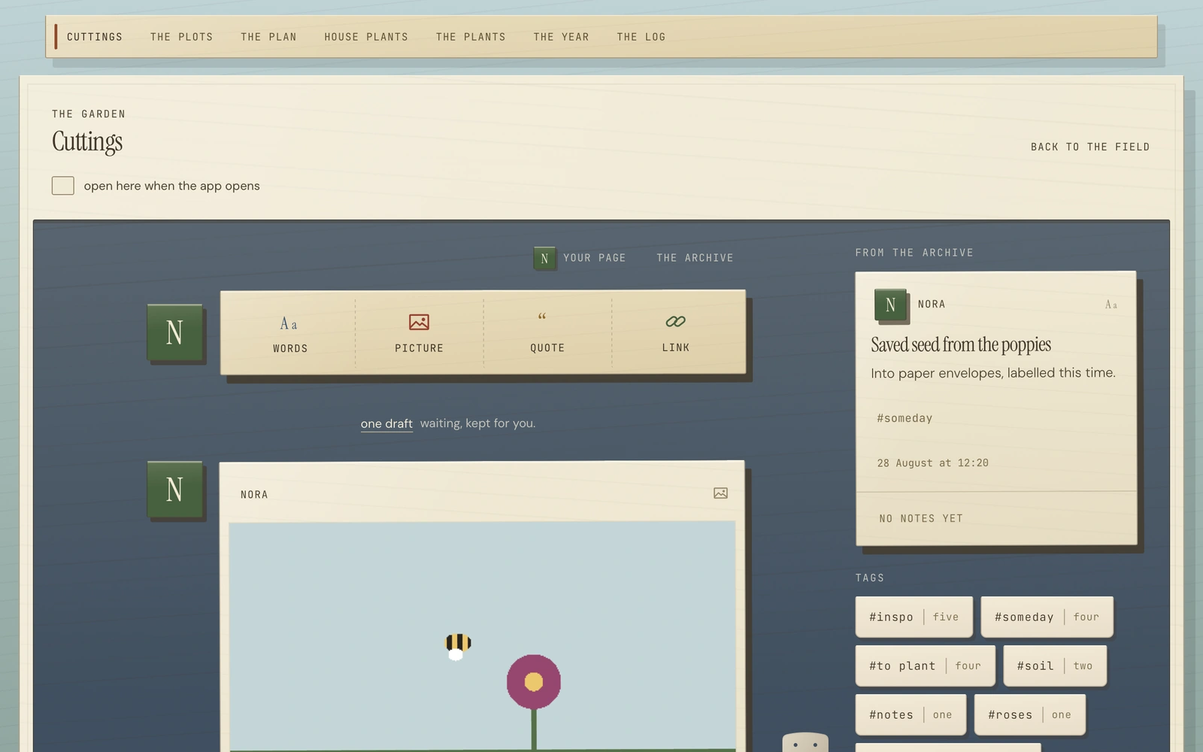Filter by #inspo tag
The image size is (1203, 752).
pos(914,617)
